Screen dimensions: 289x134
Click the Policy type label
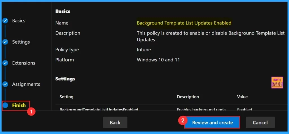(67, 49)
